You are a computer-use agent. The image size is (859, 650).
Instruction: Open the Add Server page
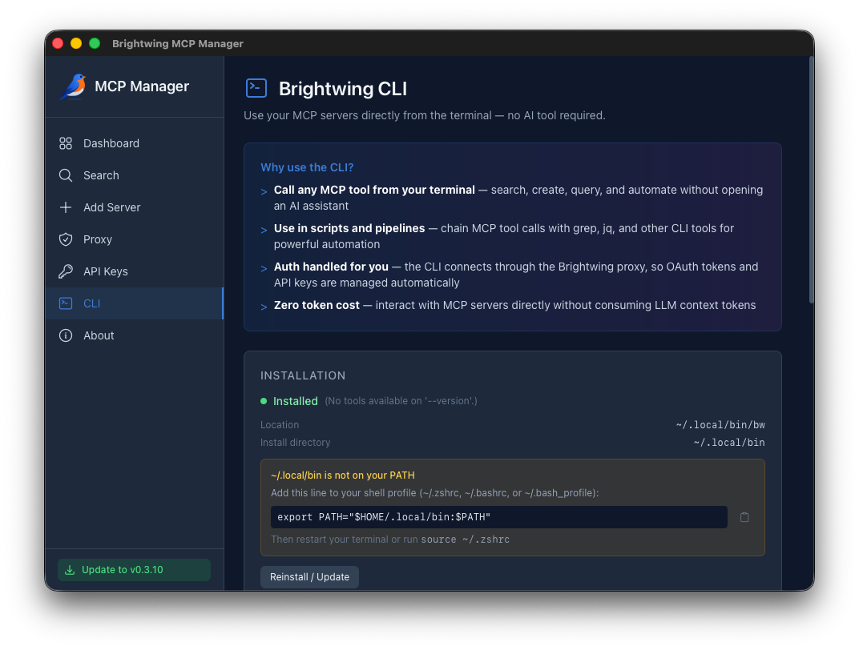click(135, 207)
